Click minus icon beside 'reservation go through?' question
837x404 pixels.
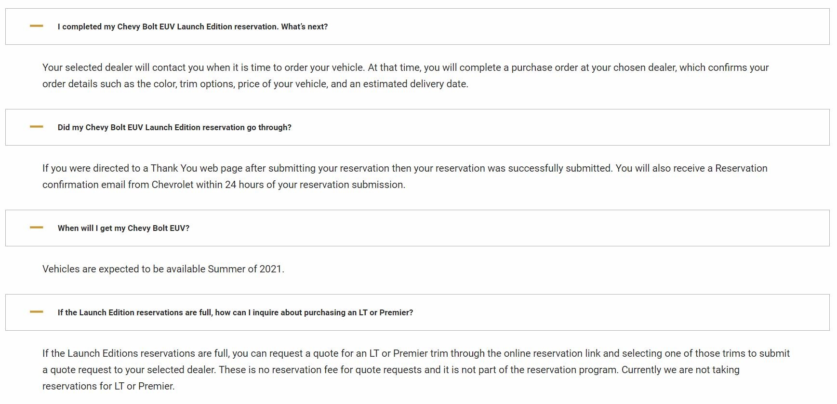(36, 127)
